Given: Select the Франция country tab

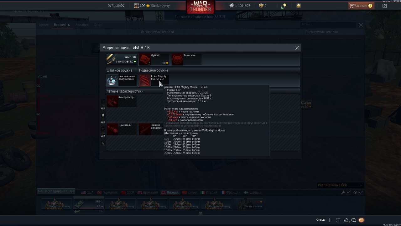Looking at the screenshot, I should coord(231,192).
